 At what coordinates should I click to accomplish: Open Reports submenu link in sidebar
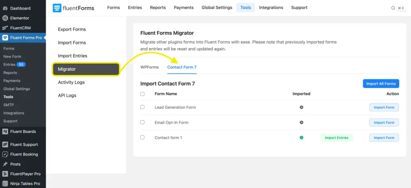coord(10,72)
